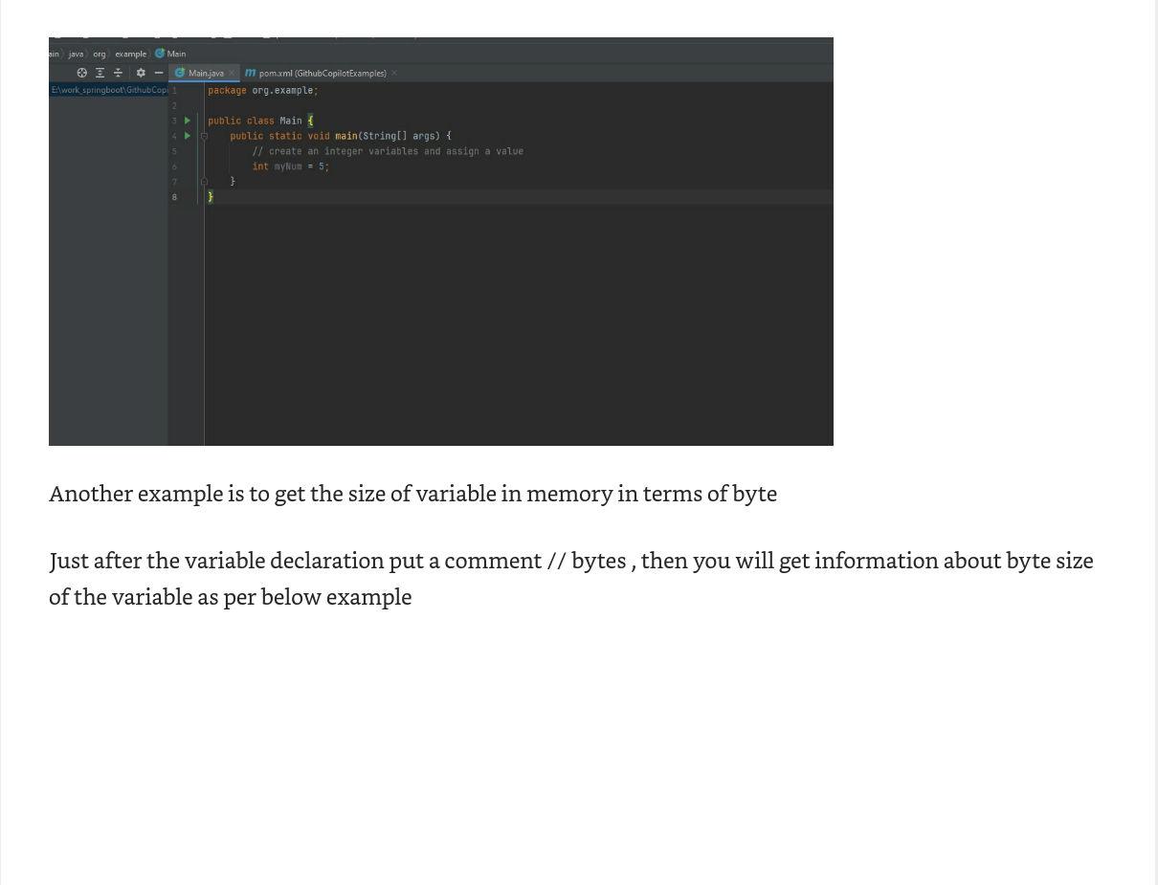Click paragraph starting 'Just after the variable declaration'
The image size is (1158, 885).
[571, 578]
